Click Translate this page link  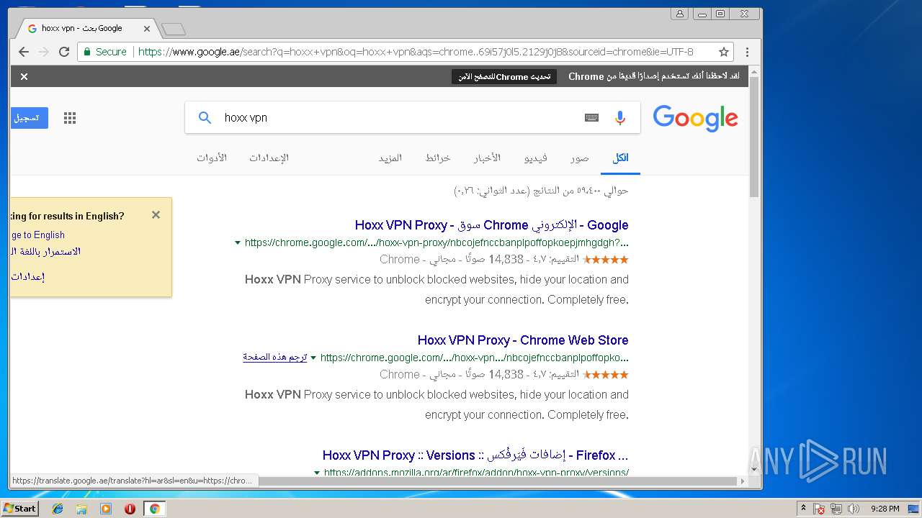point(275,357)
